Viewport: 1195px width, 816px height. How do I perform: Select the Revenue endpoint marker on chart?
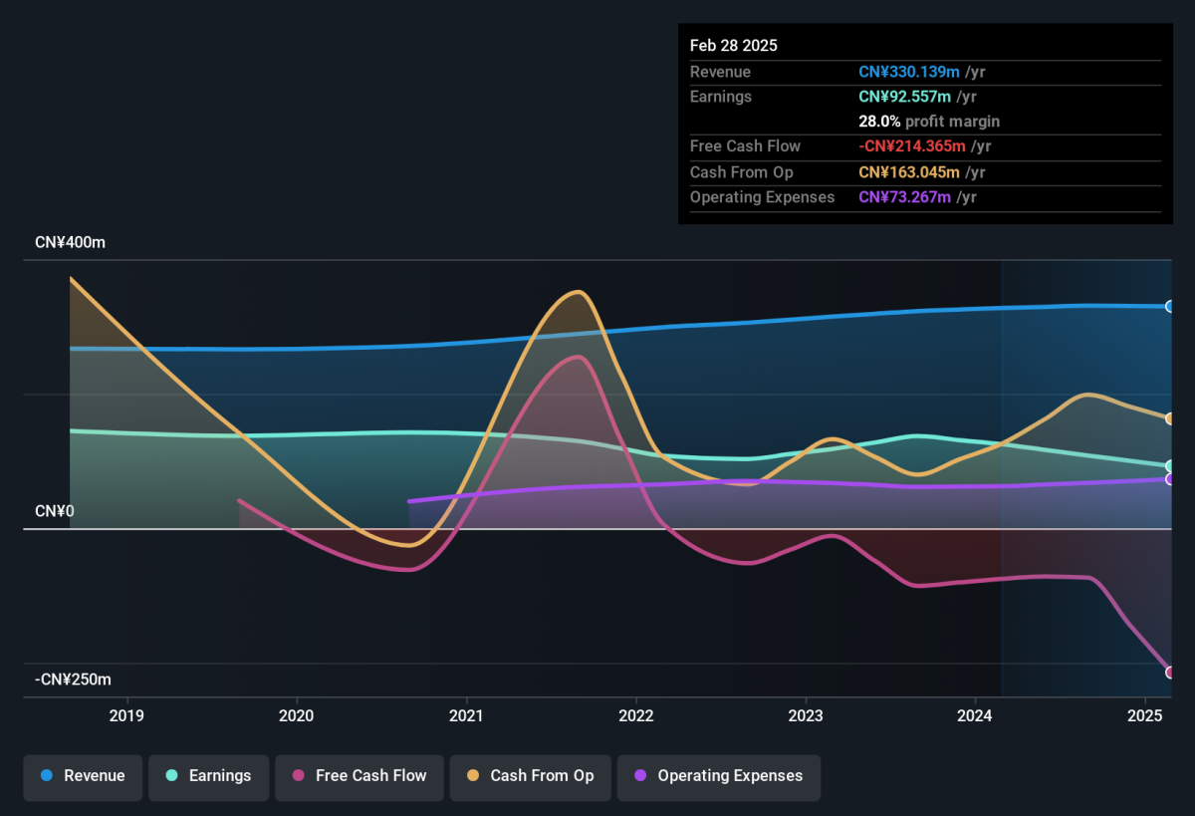tap(1171, 307)
